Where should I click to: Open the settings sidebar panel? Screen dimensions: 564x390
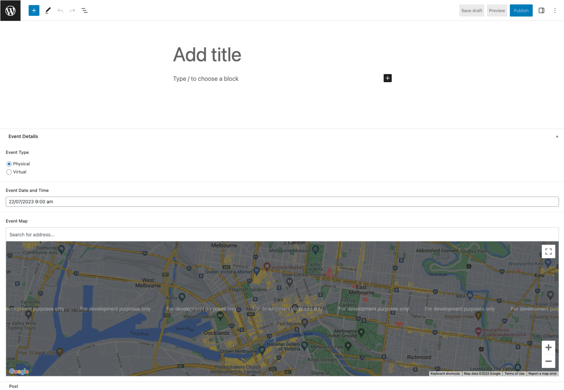tap(541, 10)
